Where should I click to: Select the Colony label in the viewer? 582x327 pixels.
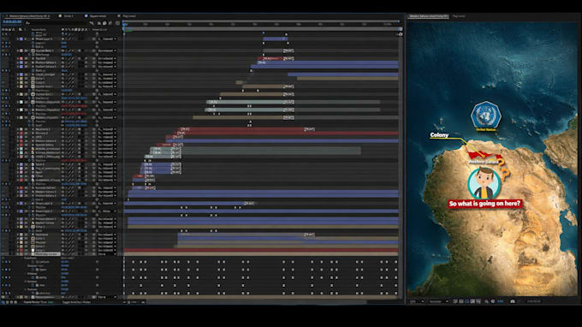pos(439,135)
